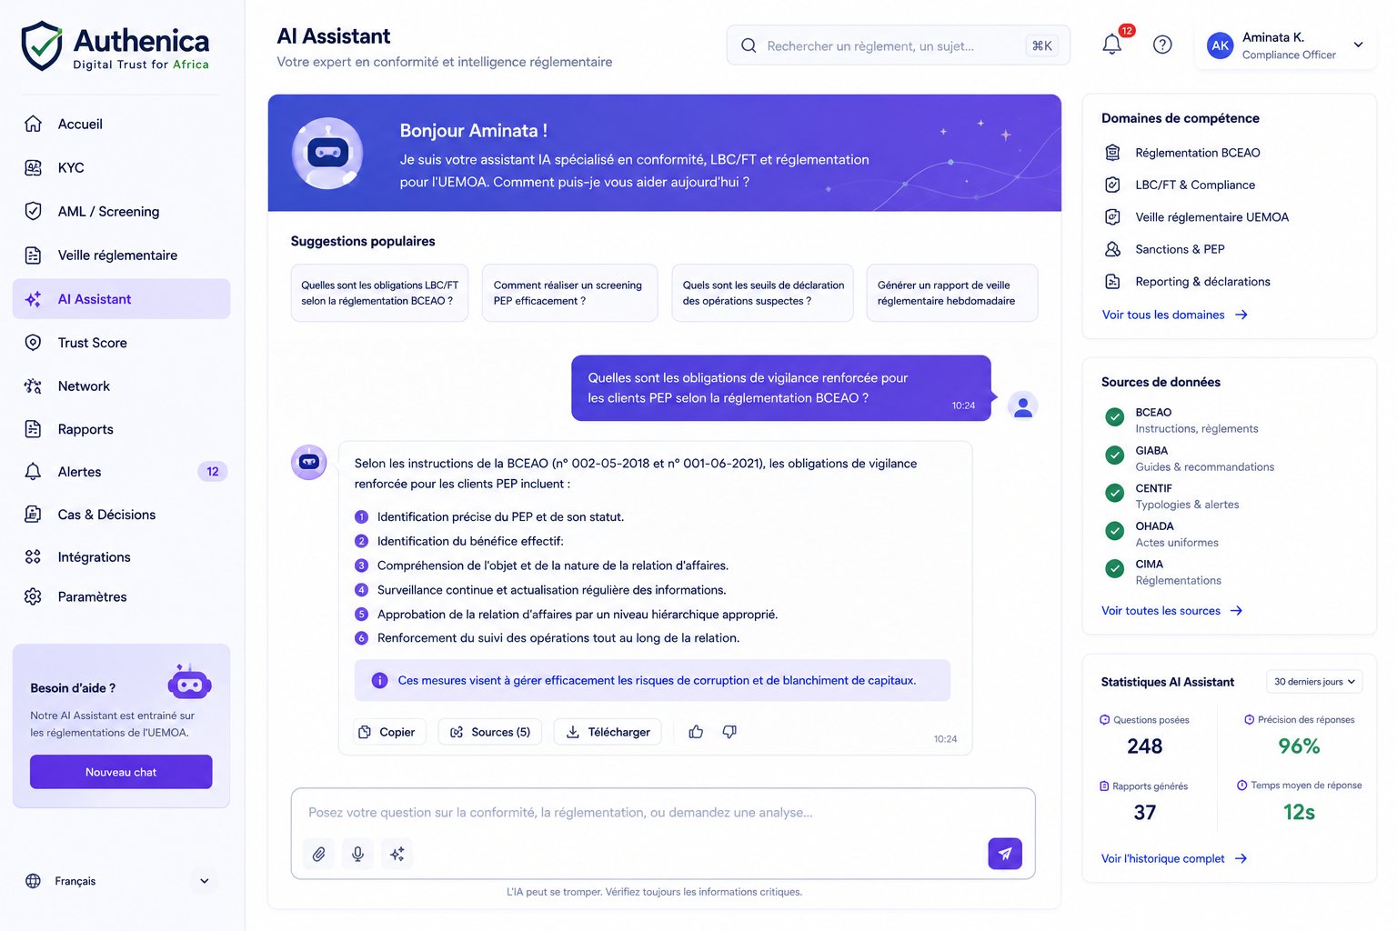This screenshot has height=931, width=1397.
Task: Click the Nouveau chat button
Action: tap(121, 772)
